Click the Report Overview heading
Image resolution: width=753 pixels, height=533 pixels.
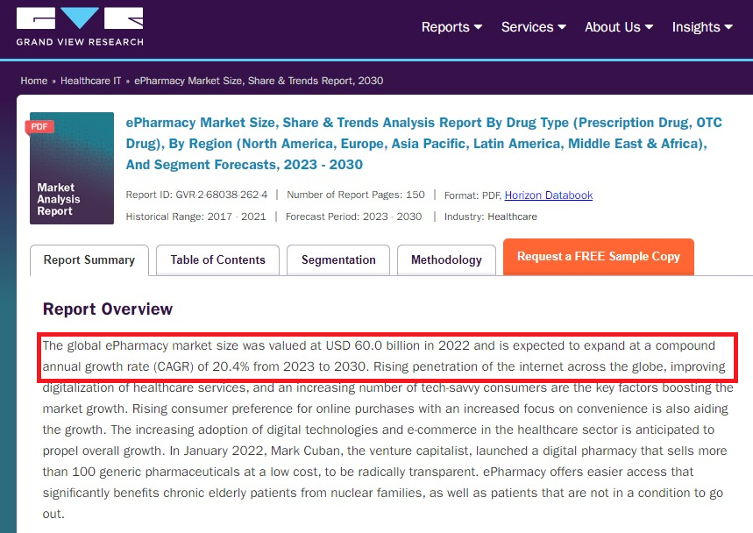tap(107, 309)
